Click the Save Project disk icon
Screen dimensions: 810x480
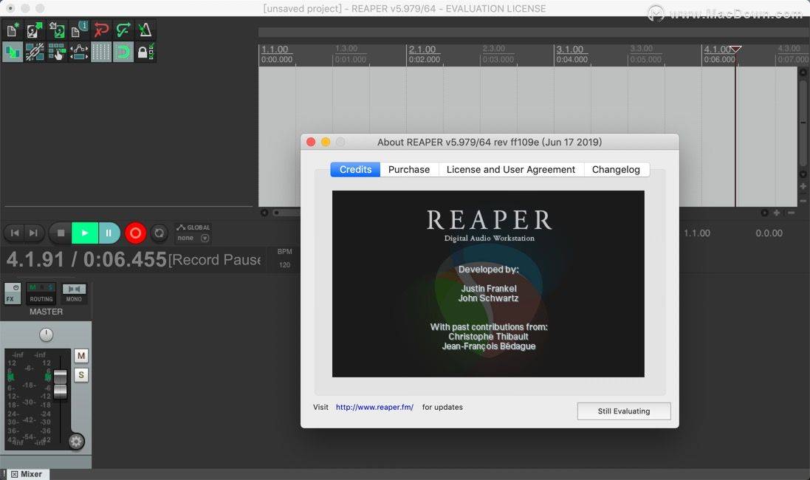[x=57, y=30]
